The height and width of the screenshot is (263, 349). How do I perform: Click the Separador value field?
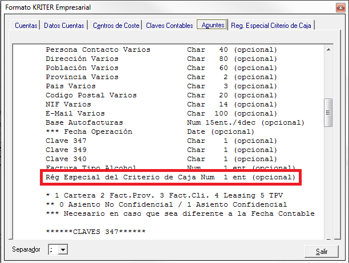point(54,250)
